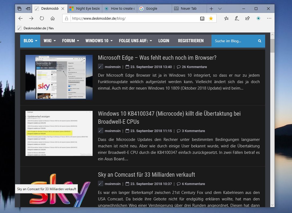The image size is (292, 213).
Task: Expand the WINDOWS 10 menu
Action: (99, 41)
